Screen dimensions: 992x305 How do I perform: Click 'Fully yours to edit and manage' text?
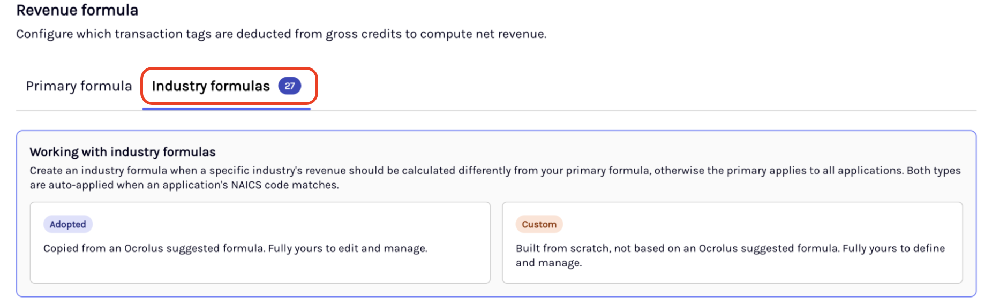click(x=348, y=248)
